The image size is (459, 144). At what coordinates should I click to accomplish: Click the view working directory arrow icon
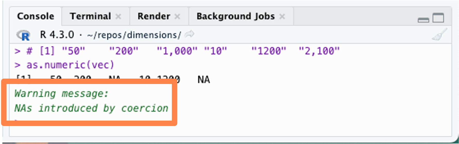[189, 34]
